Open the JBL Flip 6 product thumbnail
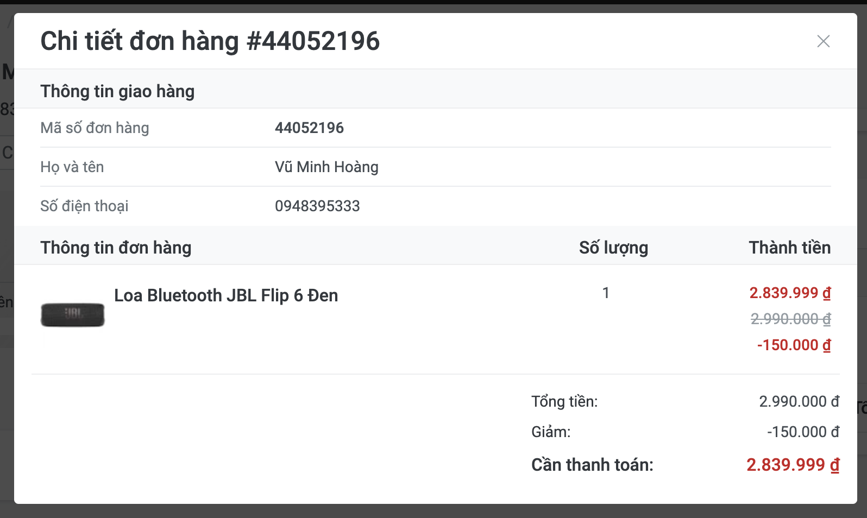 pos(72,315)
